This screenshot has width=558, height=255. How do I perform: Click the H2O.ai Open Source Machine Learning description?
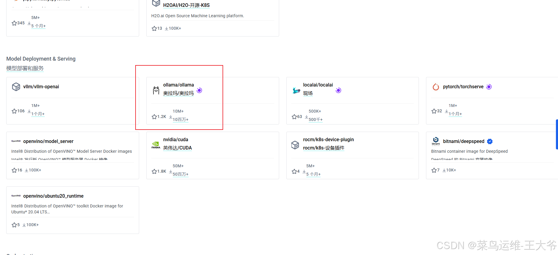click(x=198, y=16)
